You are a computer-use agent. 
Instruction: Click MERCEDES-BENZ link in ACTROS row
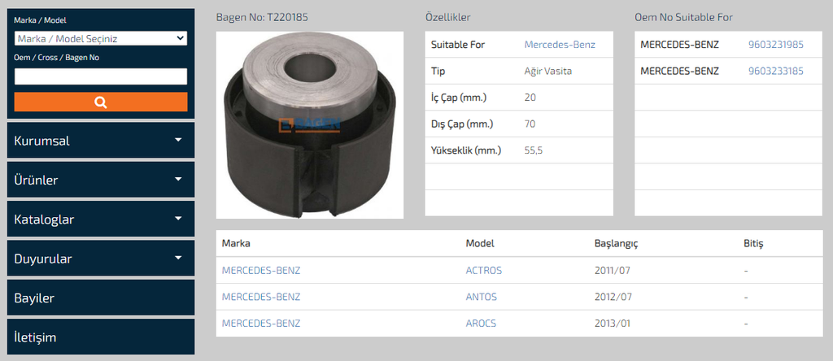coord(261,270)
